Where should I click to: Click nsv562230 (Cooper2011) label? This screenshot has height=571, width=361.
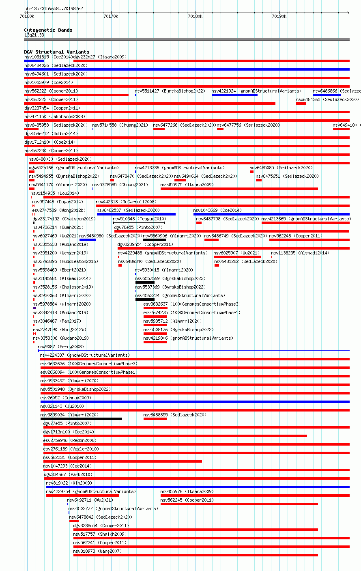[x=51, y=151]
